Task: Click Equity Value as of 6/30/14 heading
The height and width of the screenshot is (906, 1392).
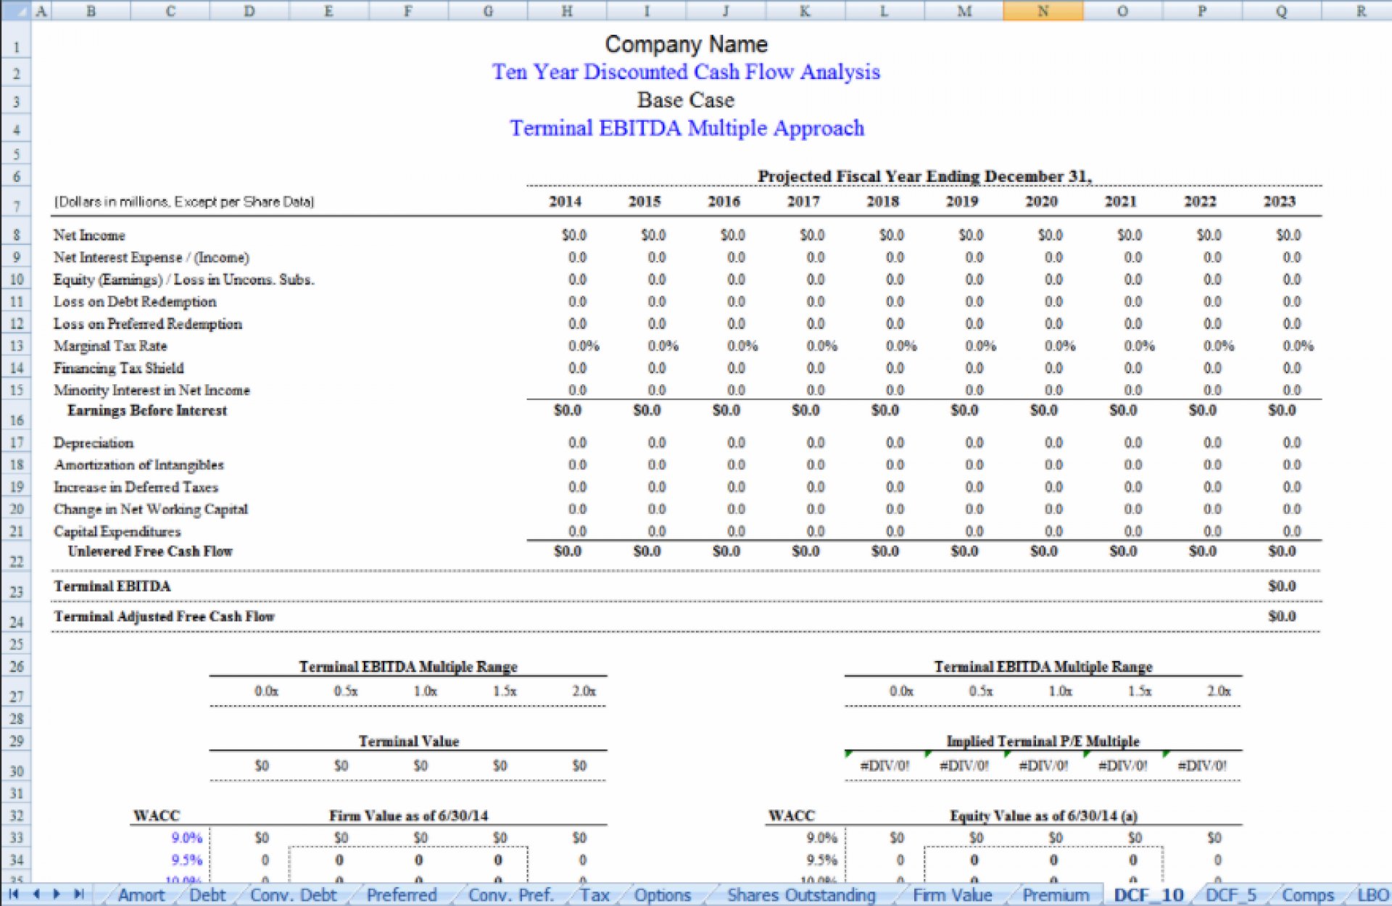Action: tap(1043, 815)
